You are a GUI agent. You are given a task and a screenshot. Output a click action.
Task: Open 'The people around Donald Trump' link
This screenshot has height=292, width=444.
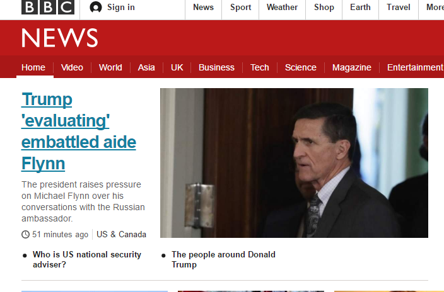tap(223, 259)
